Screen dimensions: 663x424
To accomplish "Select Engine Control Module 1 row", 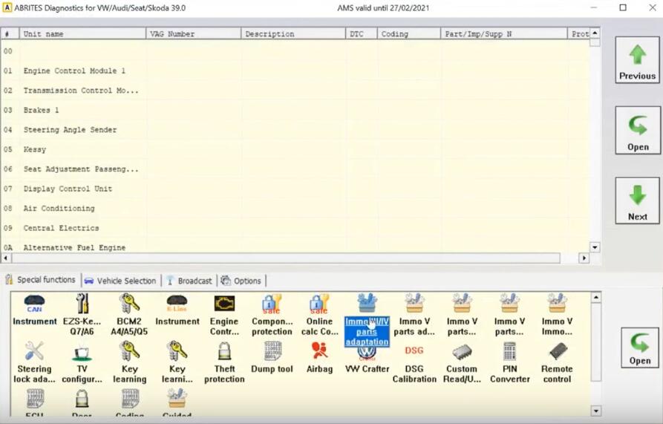I will pyautogui.click(x=295, y=71).
